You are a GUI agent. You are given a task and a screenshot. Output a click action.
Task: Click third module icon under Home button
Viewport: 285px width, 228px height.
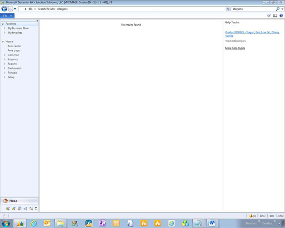(x=19, y=209)
